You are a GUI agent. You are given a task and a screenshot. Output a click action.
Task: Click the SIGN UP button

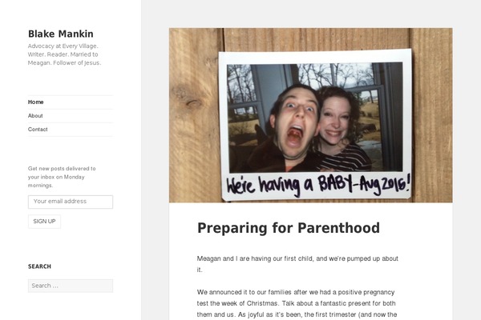coord(44,222)
